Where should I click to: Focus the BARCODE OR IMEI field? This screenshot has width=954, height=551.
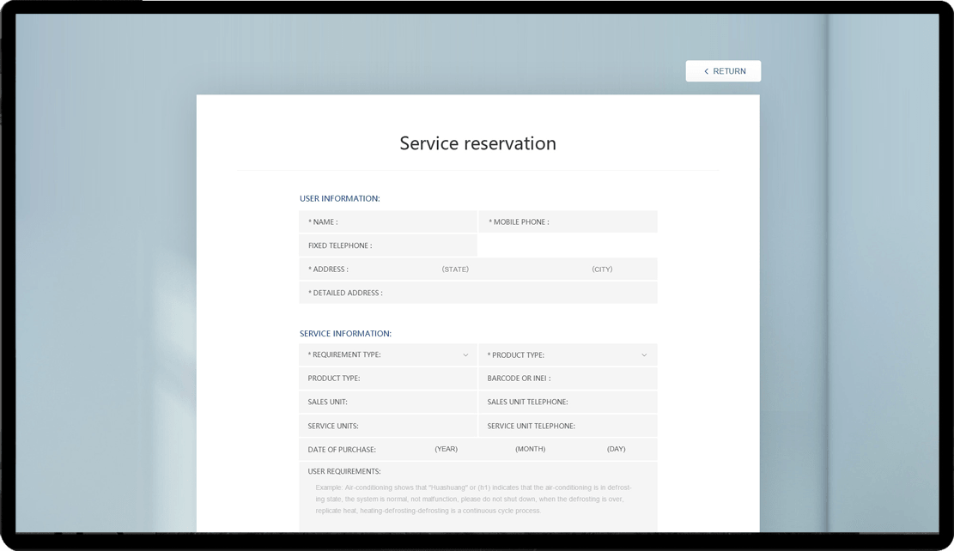click(x=601, y=378)
